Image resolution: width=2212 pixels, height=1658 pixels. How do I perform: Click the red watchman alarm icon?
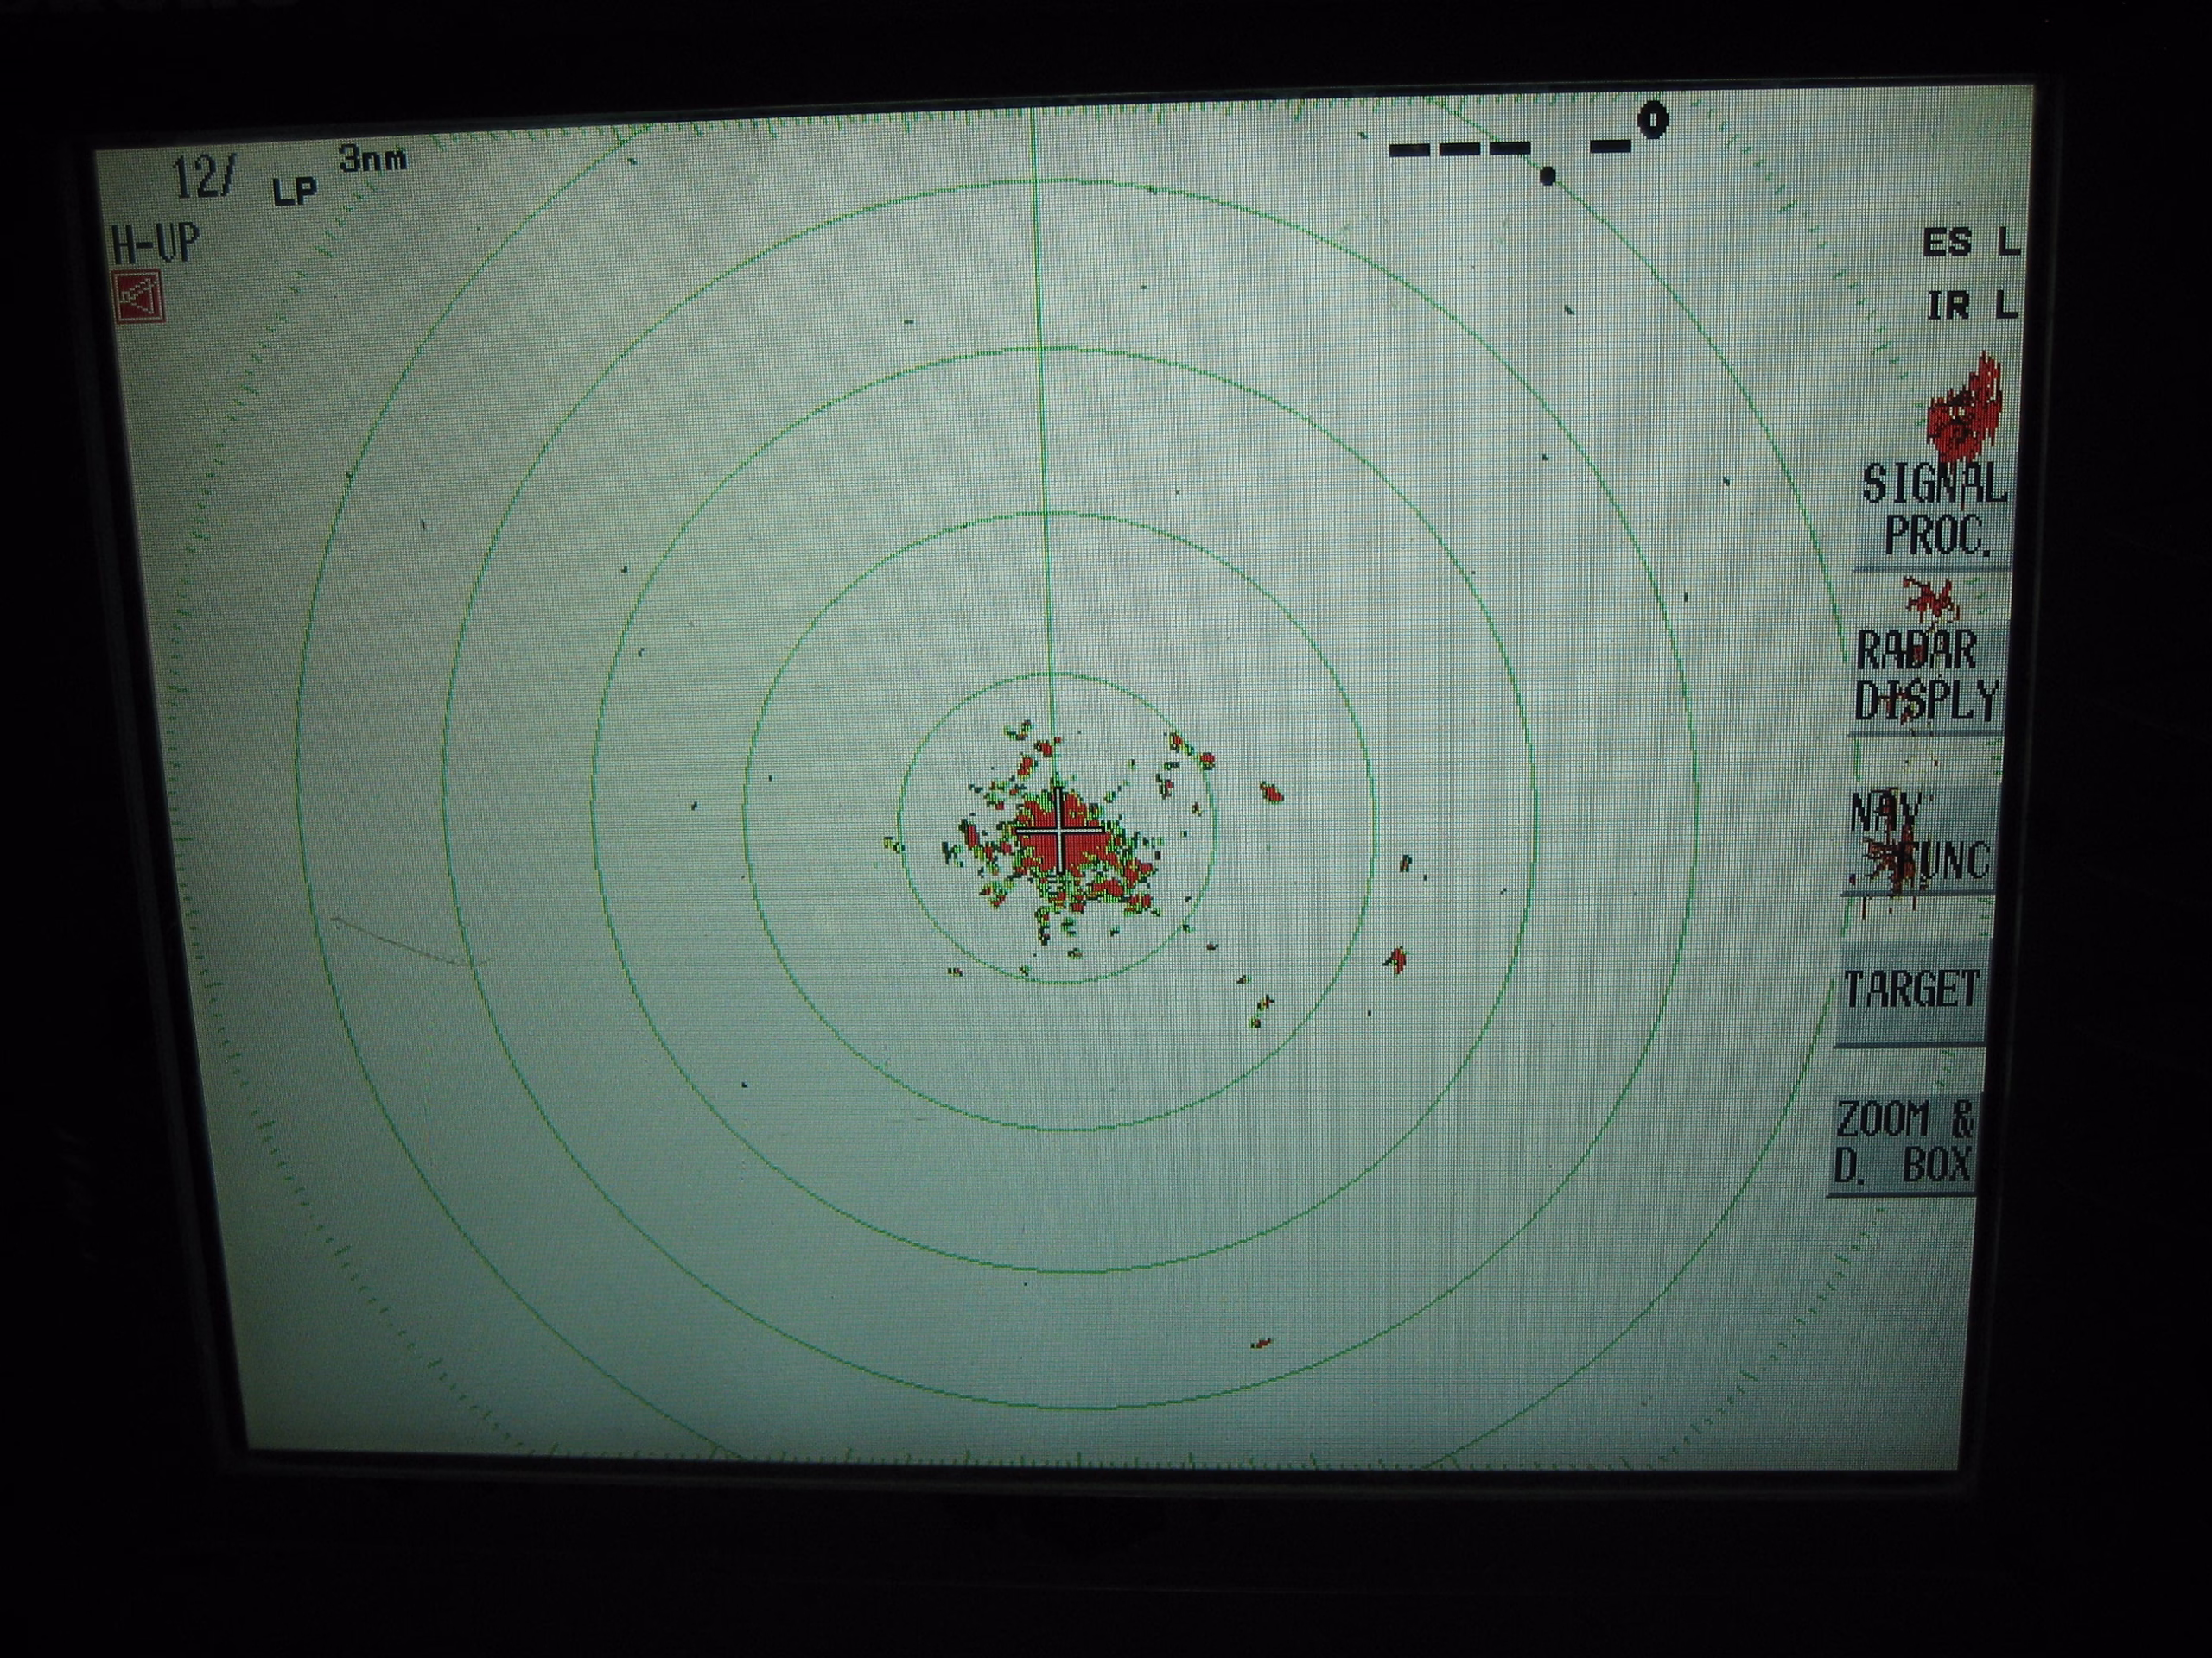[x=139, y=297]
